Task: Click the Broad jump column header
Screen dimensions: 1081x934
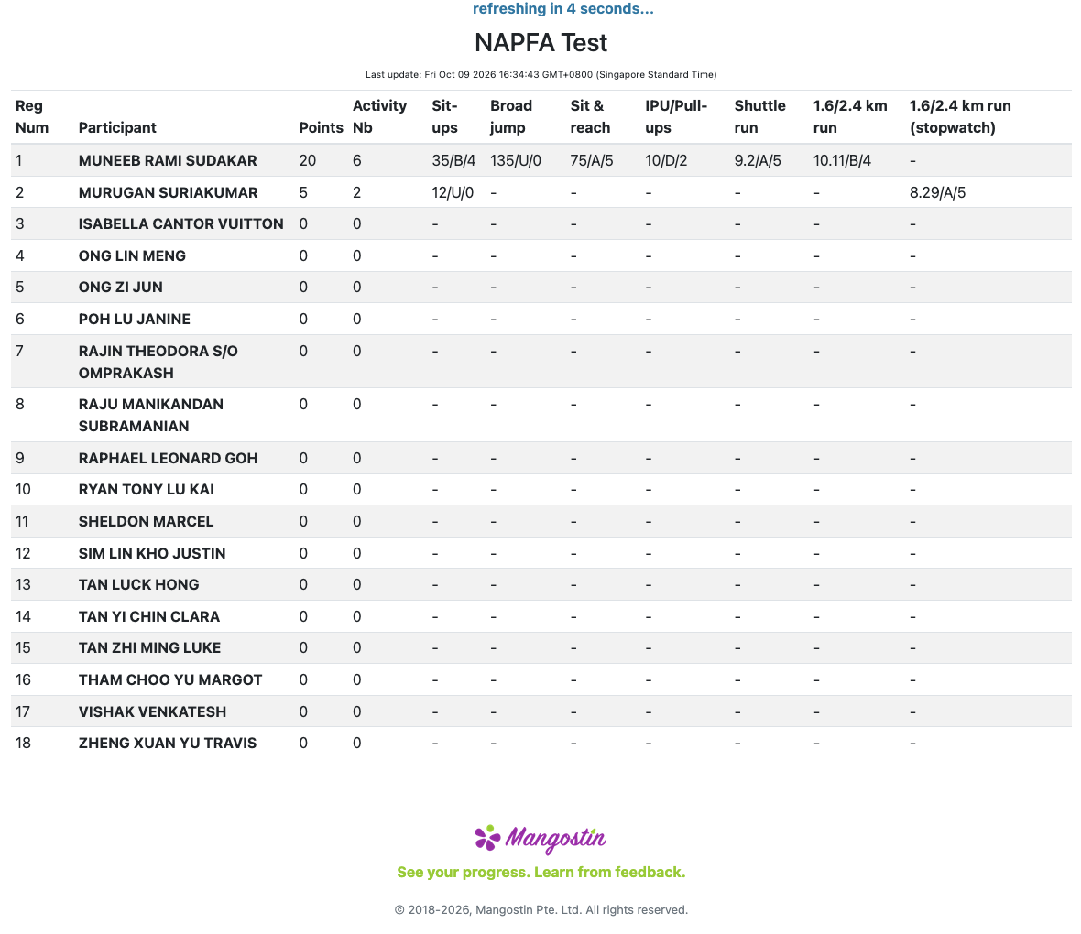Action: [511, 116]
